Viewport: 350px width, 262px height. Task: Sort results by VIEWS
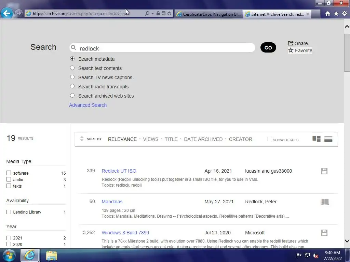[x=151, y=139]
